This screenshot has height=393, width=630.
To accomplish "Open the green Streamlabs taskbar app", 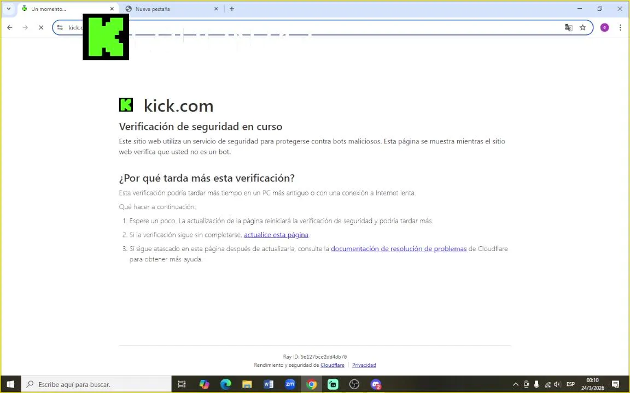I will (x=332, y=384).
